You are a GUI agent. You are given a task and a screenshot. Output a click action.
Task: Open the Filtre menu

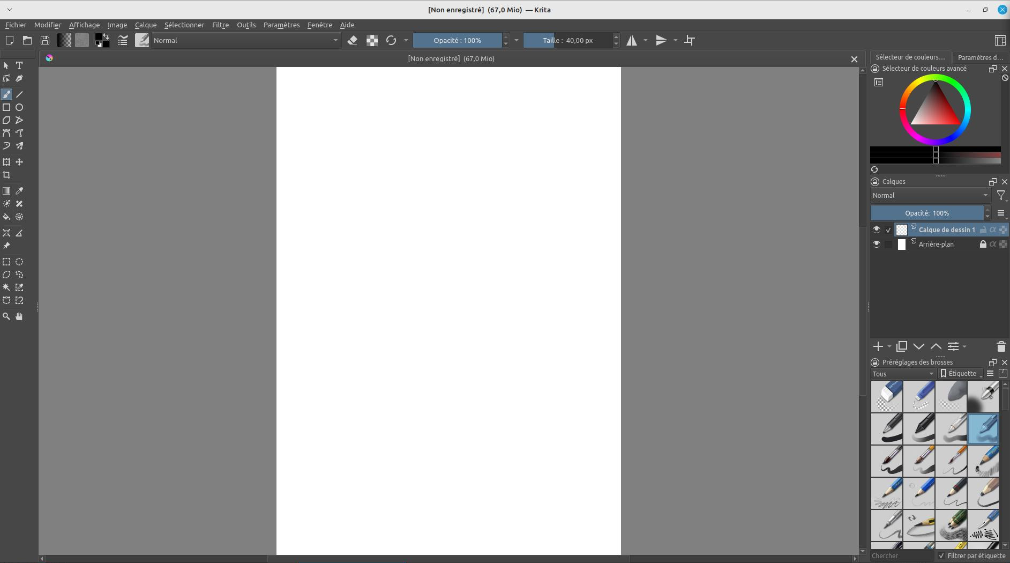click(x=220, y=25)
